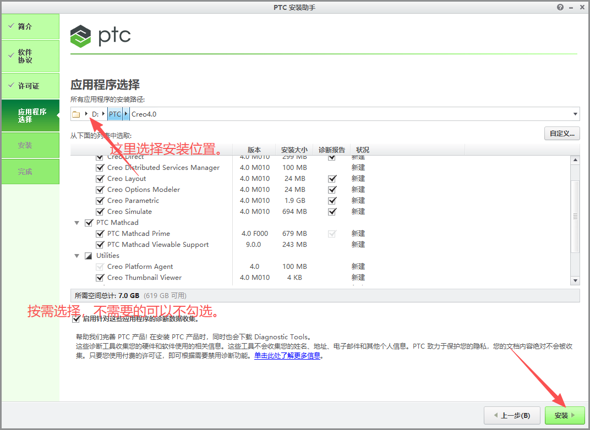
Task: Click the scroll-down arrow of the component list
Action: (575, 279)
